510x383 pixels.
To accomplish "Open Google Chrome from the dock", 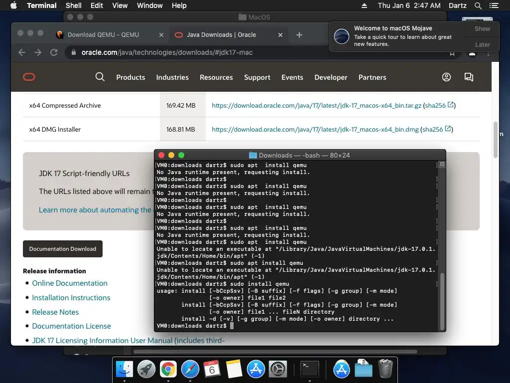I will 168,370.
